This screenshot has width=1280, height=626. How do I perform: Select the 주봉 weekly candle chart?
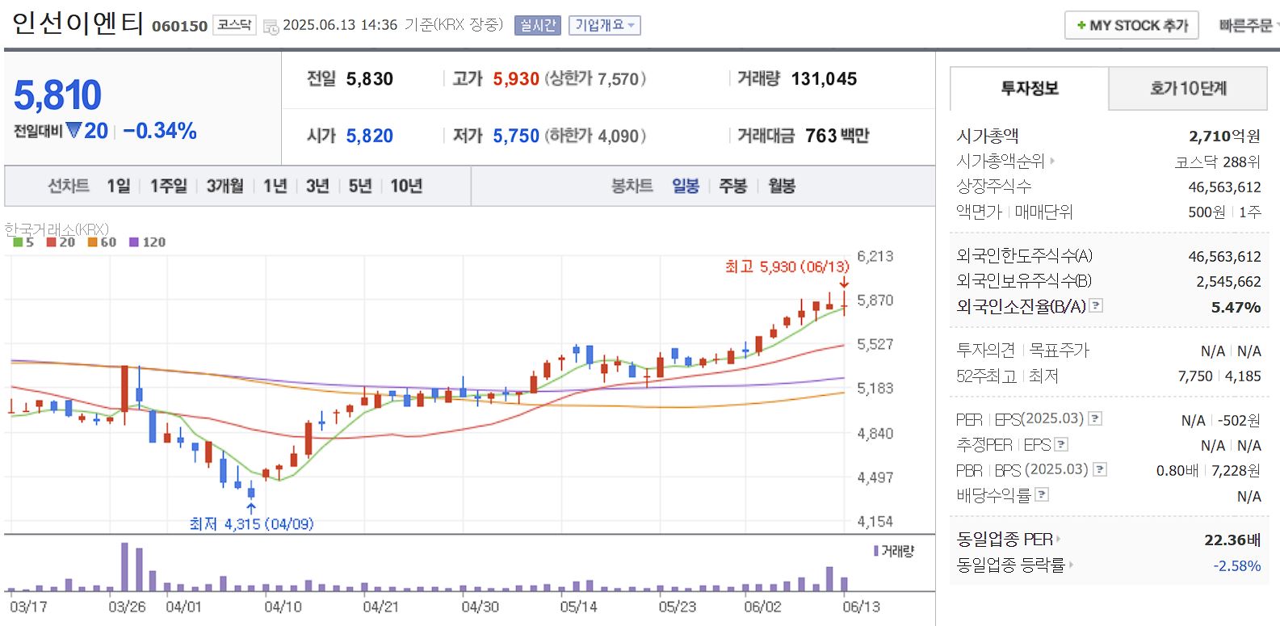coord(733,187)
